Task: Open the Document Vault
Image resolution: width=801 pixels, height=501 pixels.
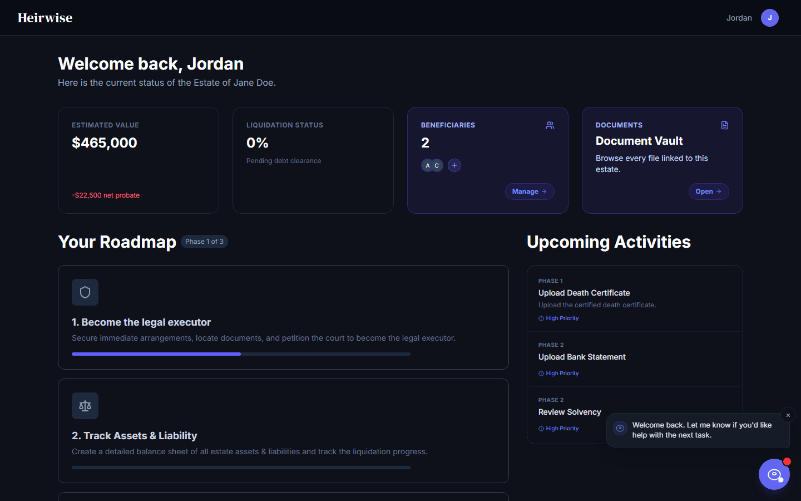Action: 709,191
